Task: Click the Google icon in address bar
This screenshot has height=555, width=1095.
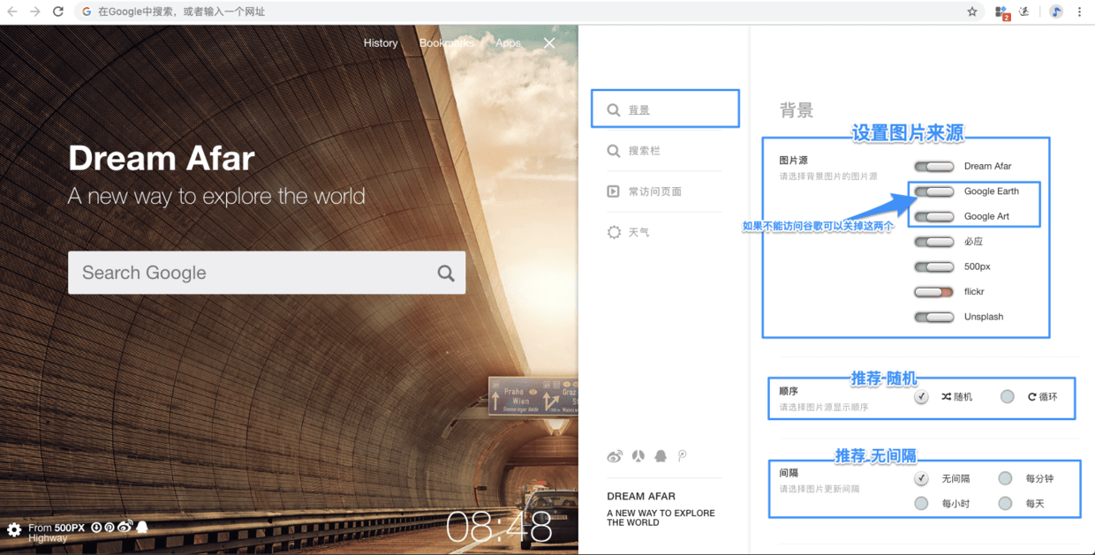Action: [x=87, y=11]
